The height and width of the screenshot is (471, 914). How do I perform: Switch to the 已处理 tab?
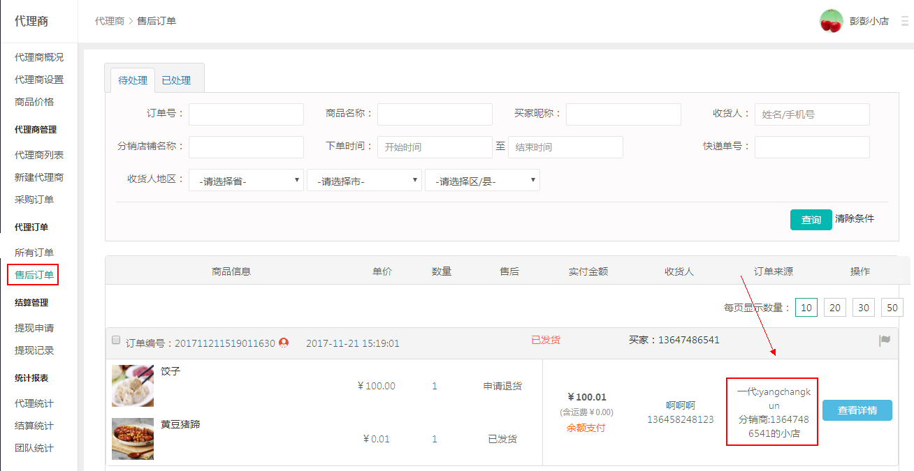176,80
